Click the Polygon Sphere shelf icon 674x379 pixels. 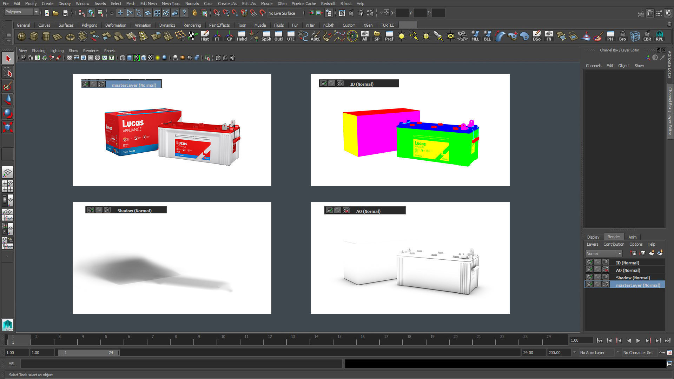point(21,36)
